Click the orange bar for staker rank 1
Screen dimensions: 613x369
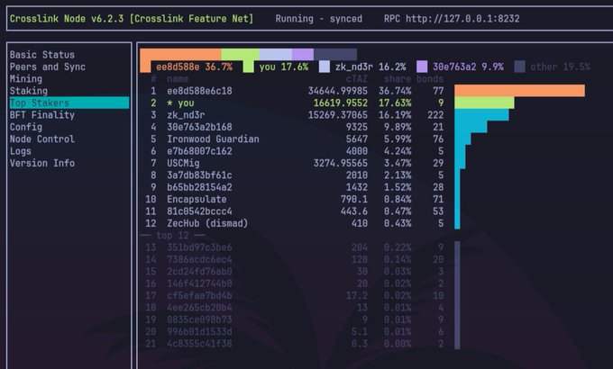tap(519, 91)
